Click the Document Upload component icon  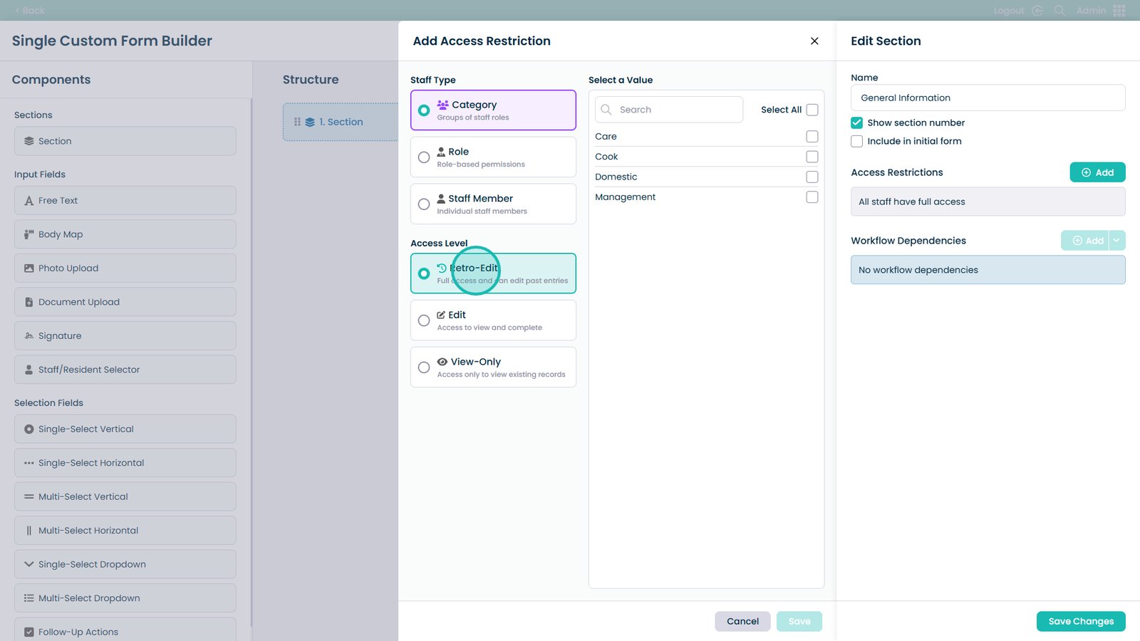(29, 302)
